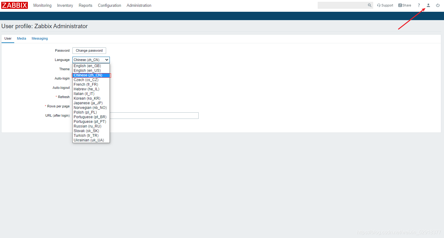Click the Change password button
Screen dimensions: 444x238
pyautogui.click(x=89, y=50)
